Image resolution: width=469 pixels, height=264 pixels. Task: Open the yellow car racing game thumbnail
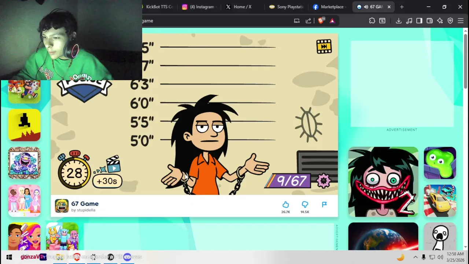(440, 201)
